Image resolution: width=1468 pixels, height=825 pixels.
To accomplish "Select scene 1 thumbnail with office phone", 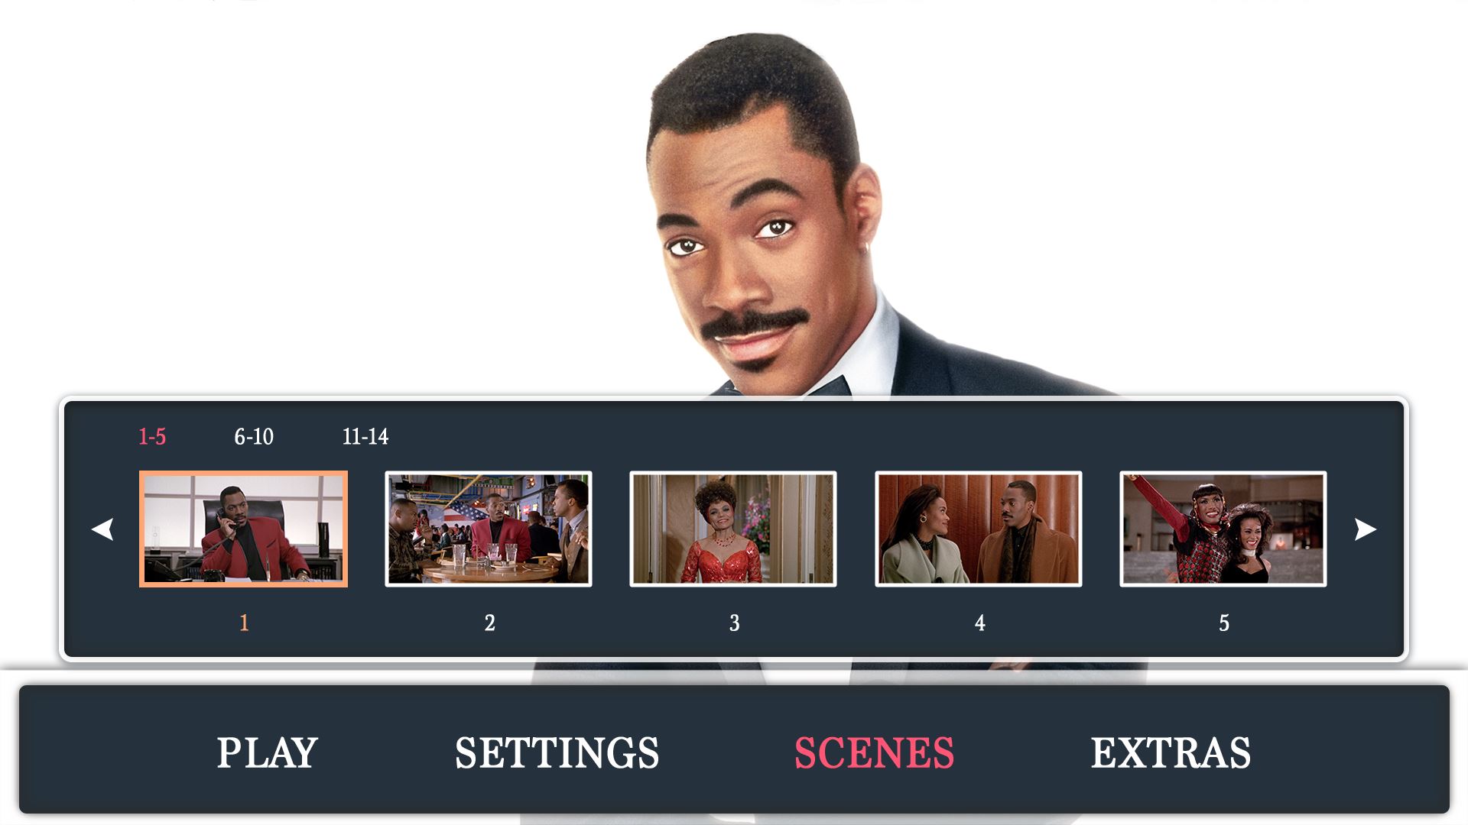I will pyautogui.click(x=243, y=529).
